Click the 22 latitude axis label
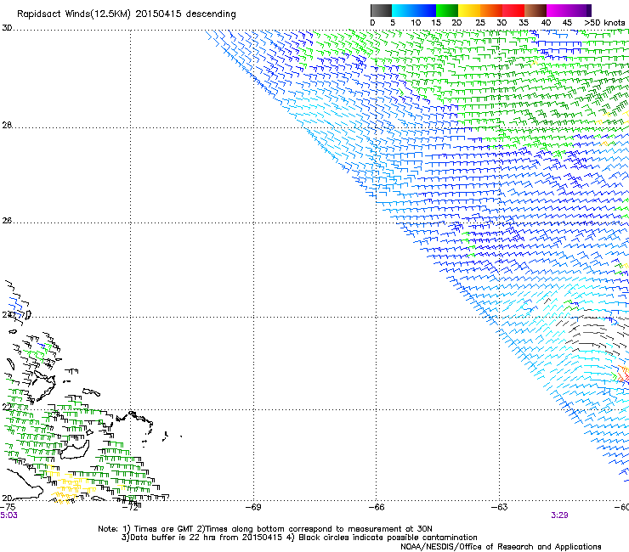This screenshot has height=552, width=629. 7,408
